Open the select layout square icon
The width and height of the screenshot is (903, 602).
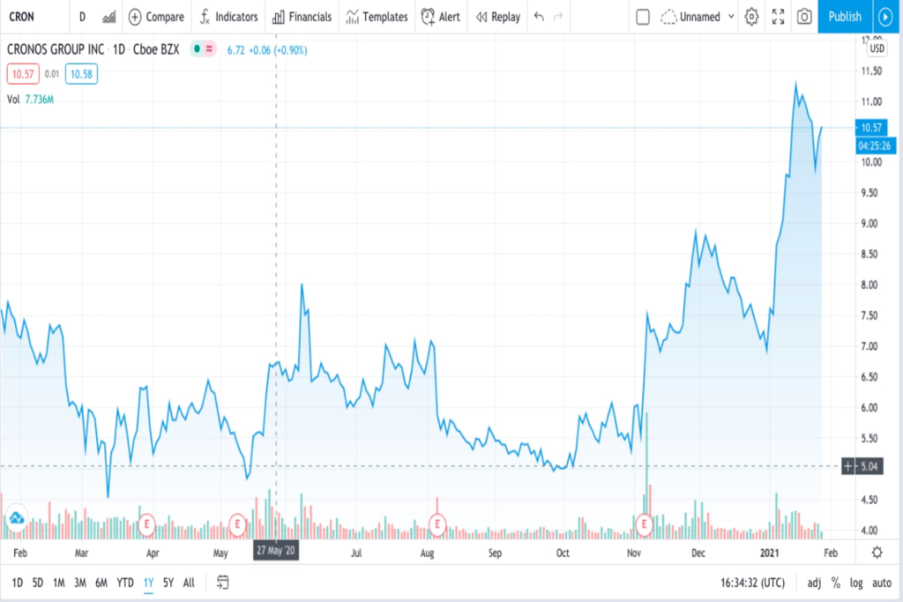[x=643, y=17]
